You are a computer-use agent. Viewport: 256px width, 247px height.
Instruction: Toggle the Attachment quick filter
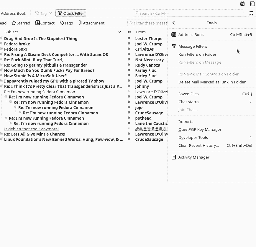(x=92, y=23)
